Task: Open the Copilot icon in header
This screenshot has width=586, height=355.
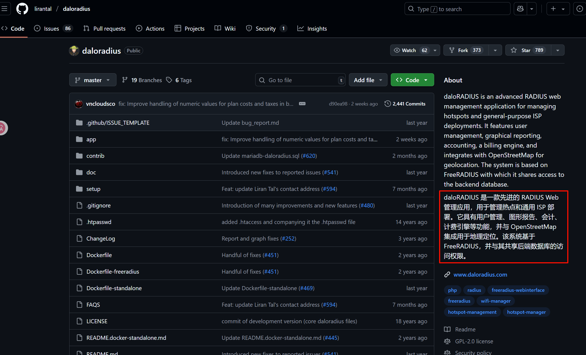Action: [520, 9]
